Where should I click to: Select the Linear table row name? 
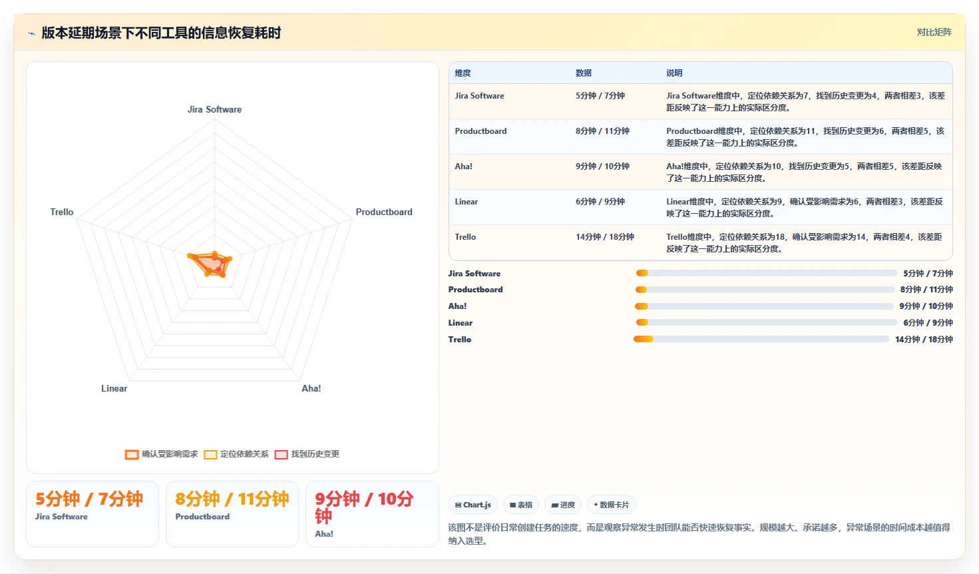tap(467, 202)
